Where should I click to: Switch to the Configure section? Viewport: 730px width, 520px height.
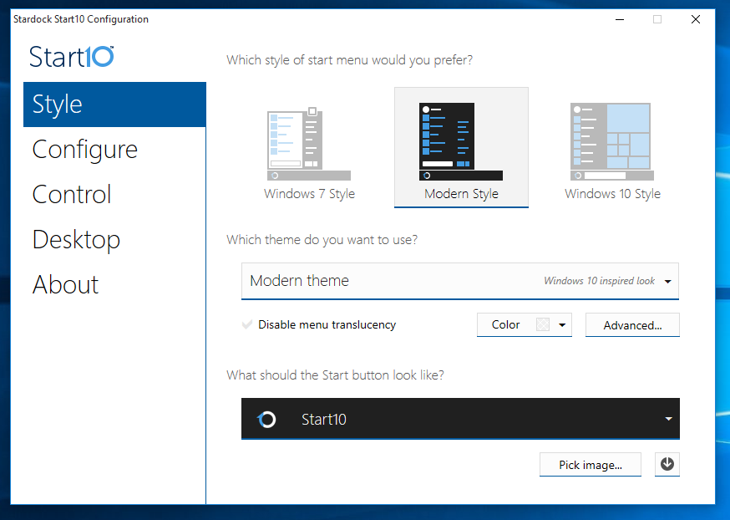click(x=84, y=150)
